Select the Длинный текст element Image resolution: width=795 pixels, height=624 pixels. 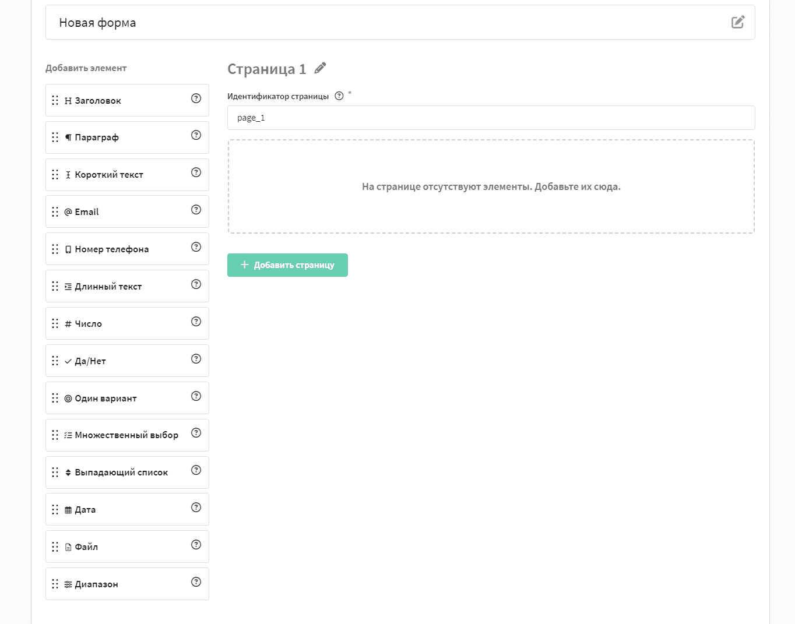[127, 286]
